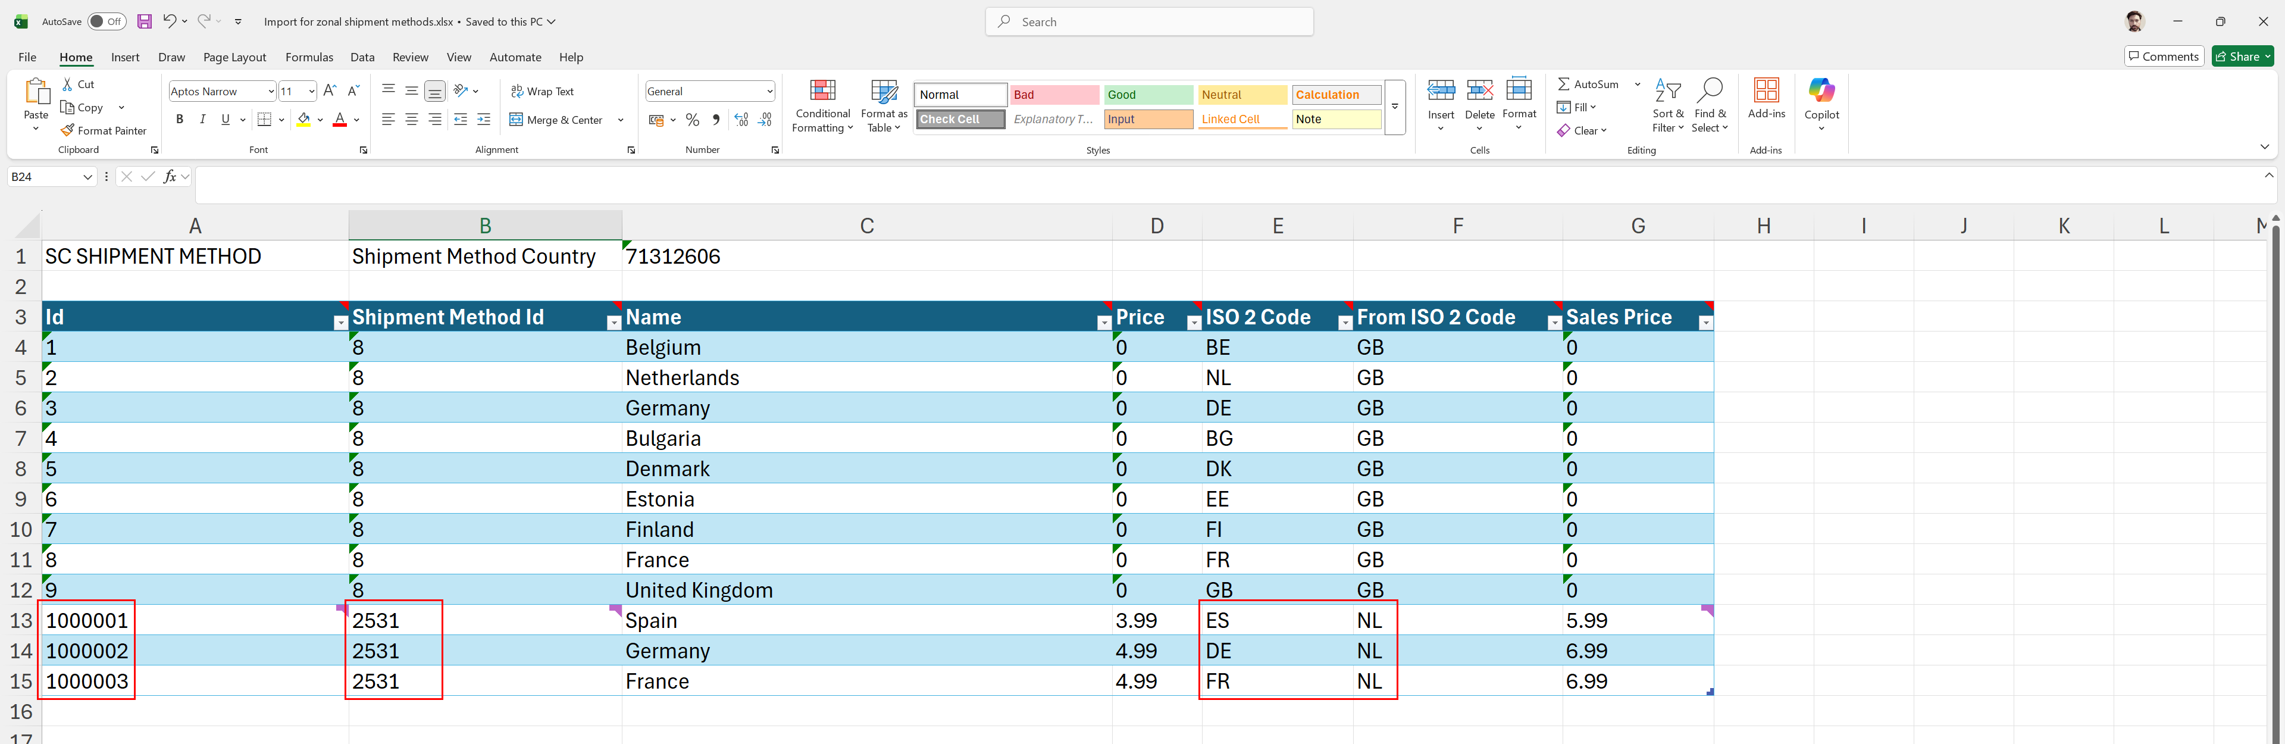Toggle AutoSave switch
The image size is (2285, 744).
tap(107, 21)
